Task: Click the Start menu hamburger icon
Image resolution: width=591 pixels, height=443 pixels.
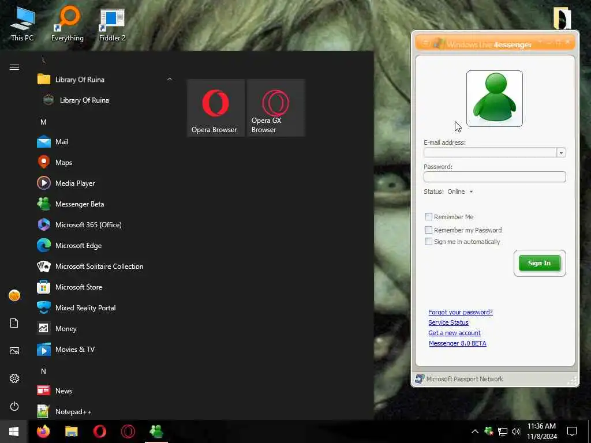Action: point(14,67)
